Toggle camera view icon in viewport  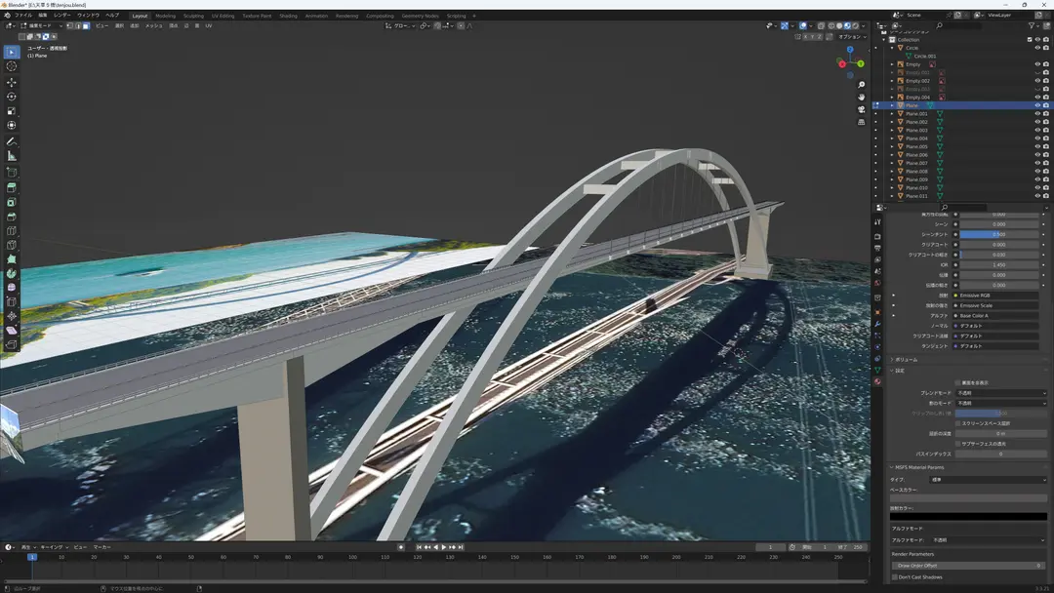point(861,109)
